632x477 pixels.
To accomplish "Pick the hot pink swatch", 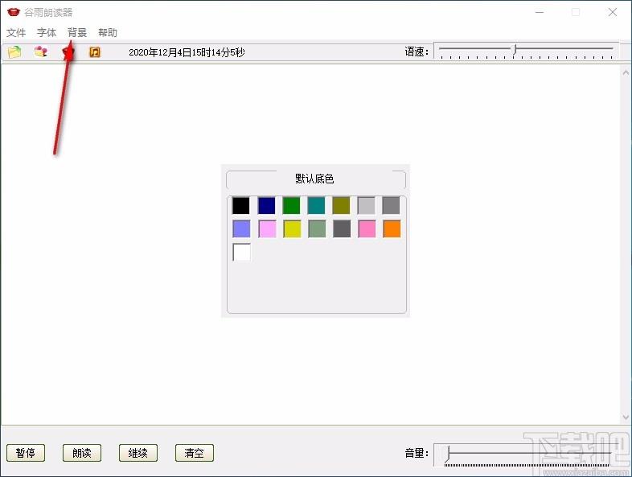I will [x=367, y=228].
